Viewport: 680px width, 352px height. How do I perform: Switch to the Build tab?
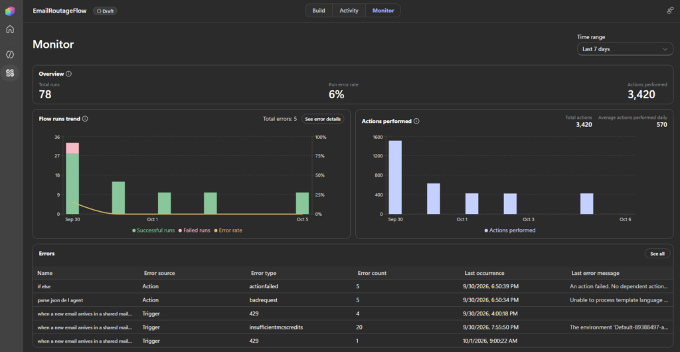click(x=319, y=11)
